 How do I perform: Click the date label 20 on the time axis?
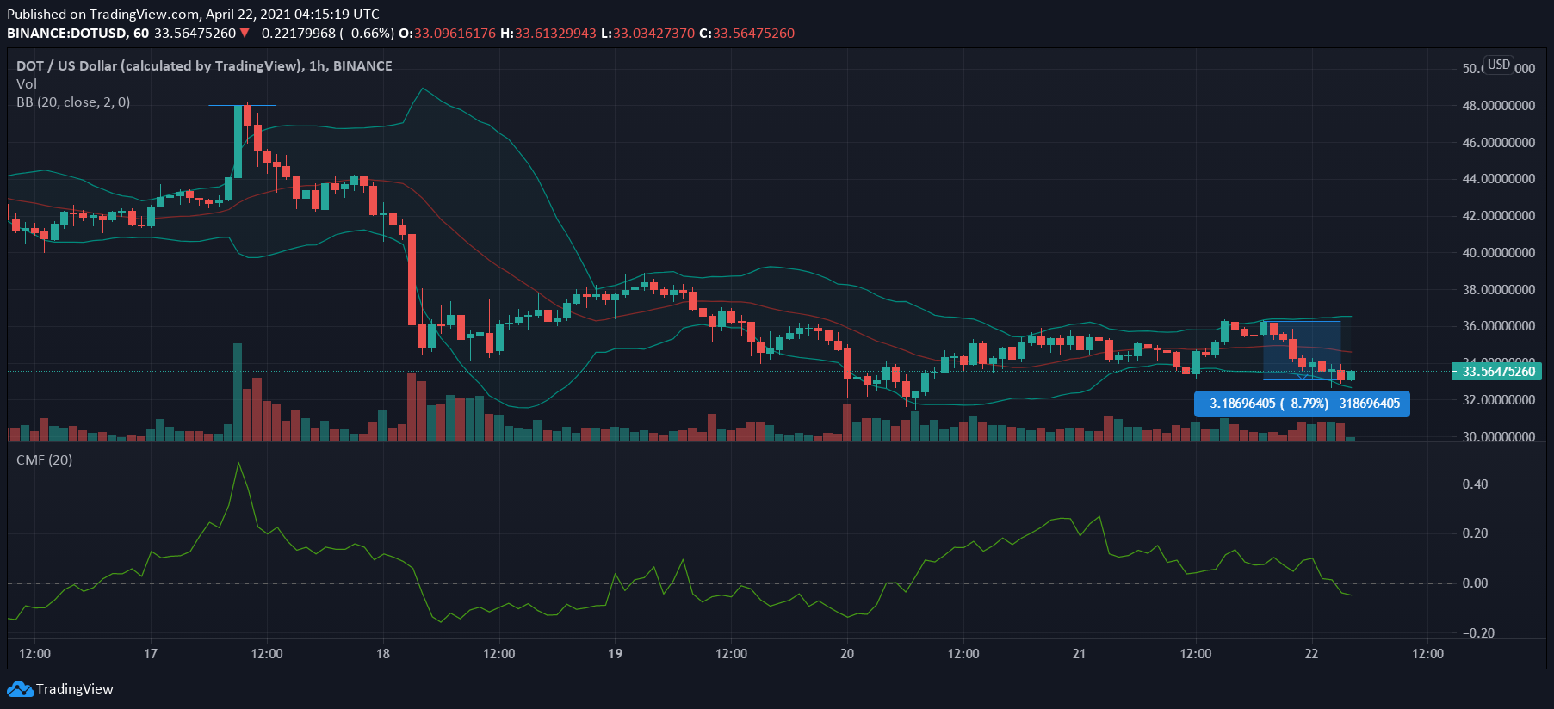pyautogui.click(x=847, y=654)
